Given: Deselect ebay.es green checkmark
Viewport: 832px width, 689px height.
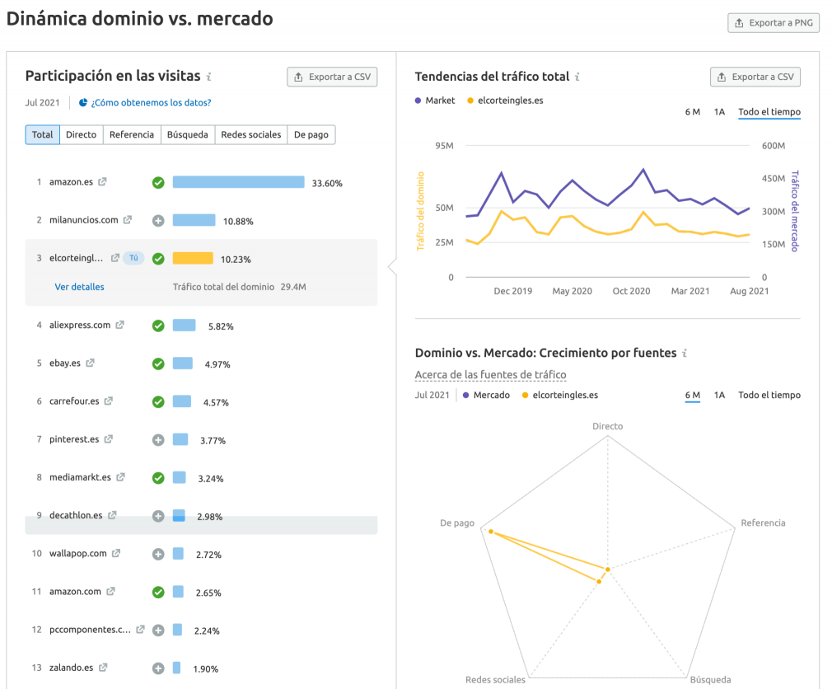Looking at the screenshot, I should click(158, 363).
